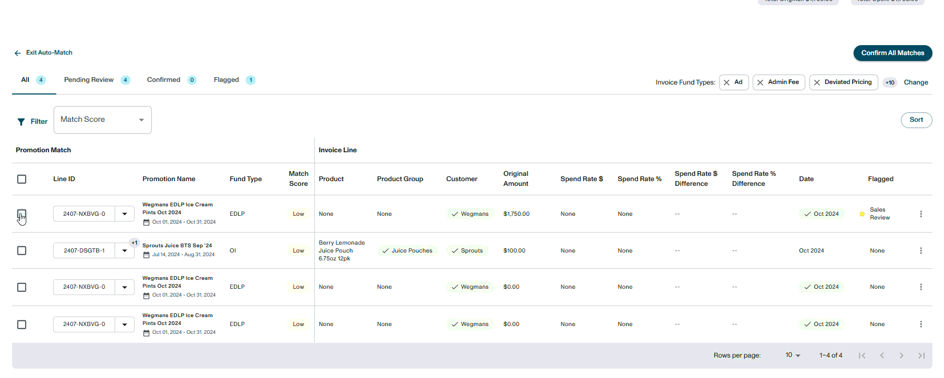Screen dimensions: 944x378
Task: Click Oct 2024 date in Sprouts row
Action: pyautogui.click(x=812, y=250)
